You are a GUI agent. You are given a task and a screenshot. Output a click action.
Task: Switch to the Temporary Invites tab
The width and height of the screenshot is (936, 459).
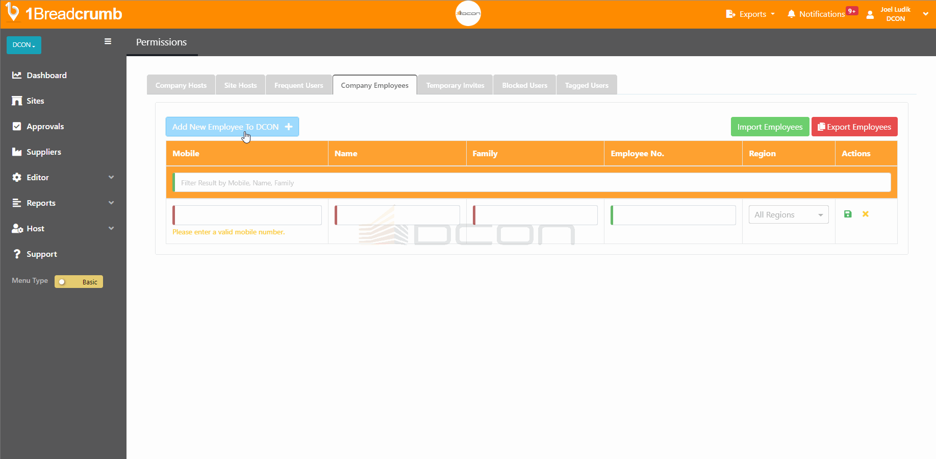(x=455, y=85)
